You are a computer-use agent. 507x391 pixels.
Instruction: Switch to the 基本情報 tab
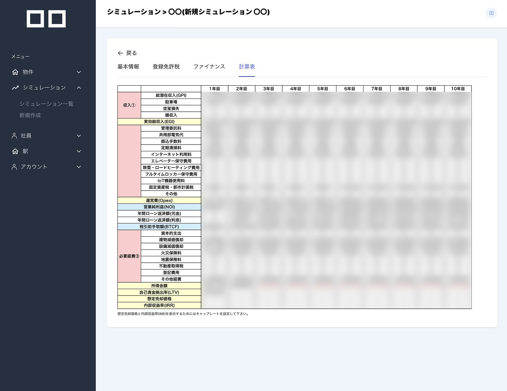tap(128, 67)
